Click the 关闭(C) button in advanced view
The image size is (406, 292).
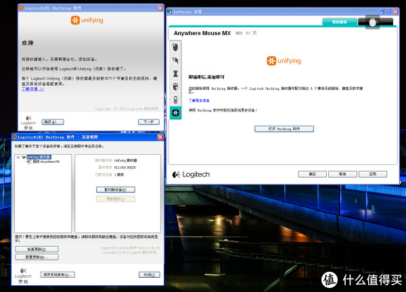click(x=150, y=274)
